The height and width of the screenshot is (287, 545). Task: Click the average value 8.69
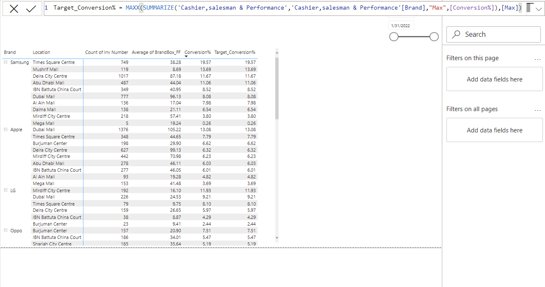click(177, 69)
